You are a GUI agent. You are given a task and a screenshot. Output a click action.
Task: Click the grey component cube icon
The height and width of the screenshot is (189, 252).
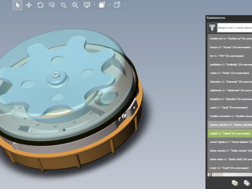tap(247, 183)
